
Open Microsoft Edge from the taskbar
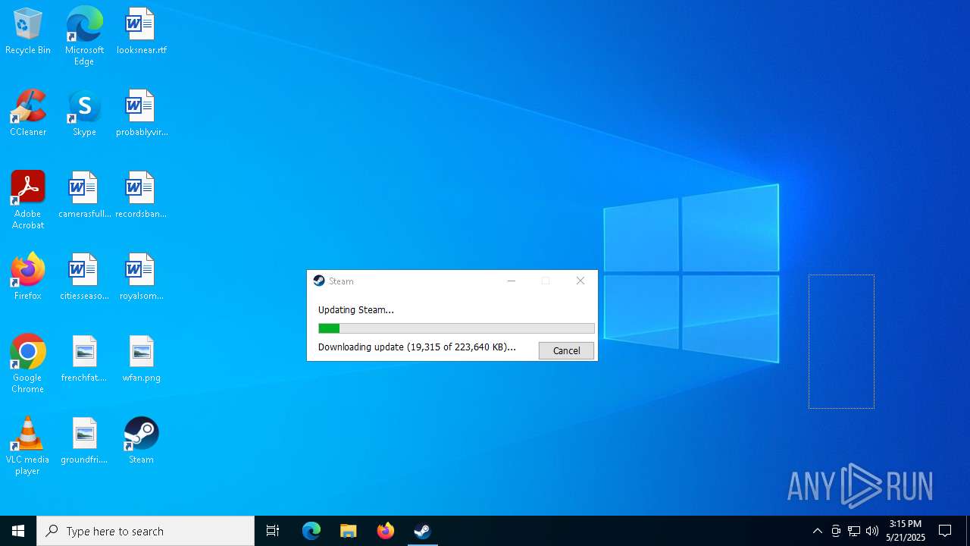point(311,531)
